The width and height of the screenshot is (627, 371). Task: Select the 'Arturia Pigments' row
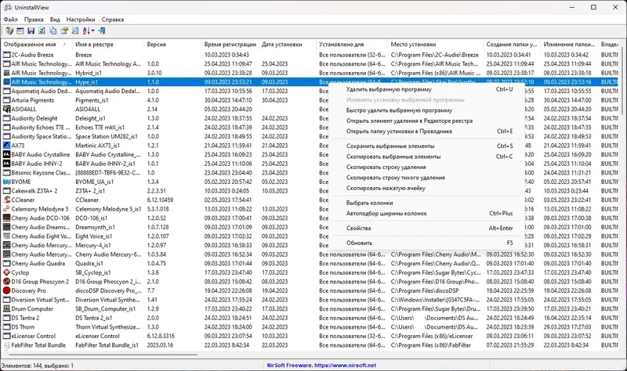coord(310,100)
